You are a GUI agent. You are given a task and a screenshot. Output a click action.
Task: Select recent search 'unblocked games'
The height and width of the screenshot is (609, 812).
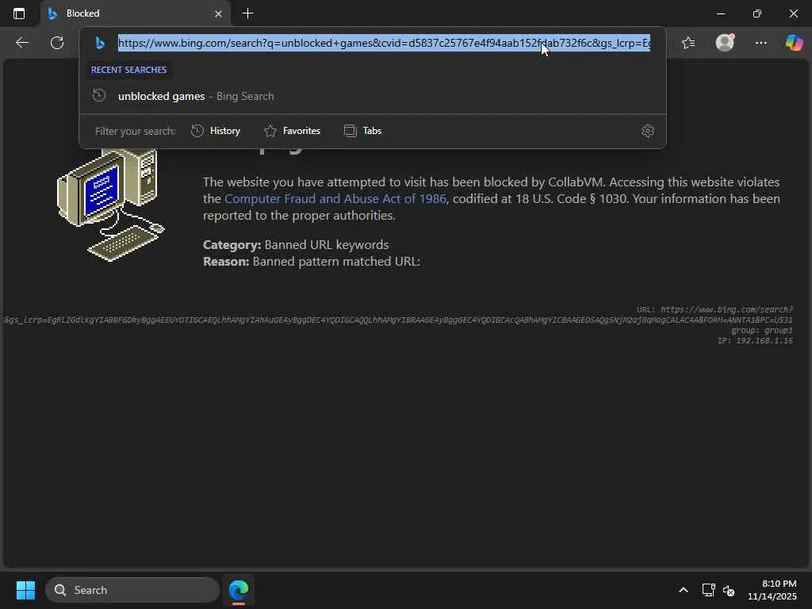click(x=373, y=96)
